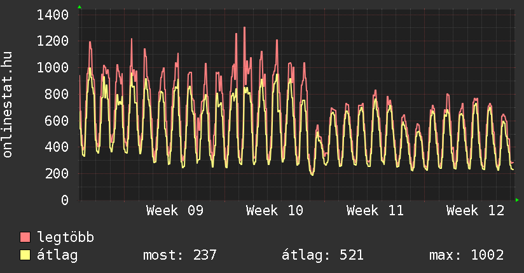Click the vertical onlinestat.hu title text

(8, 105)
